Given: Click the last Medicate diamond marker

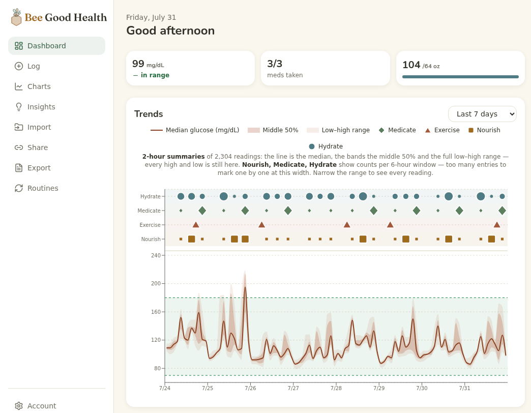Looking at the screenshot, I should click(x=502, y=211).
